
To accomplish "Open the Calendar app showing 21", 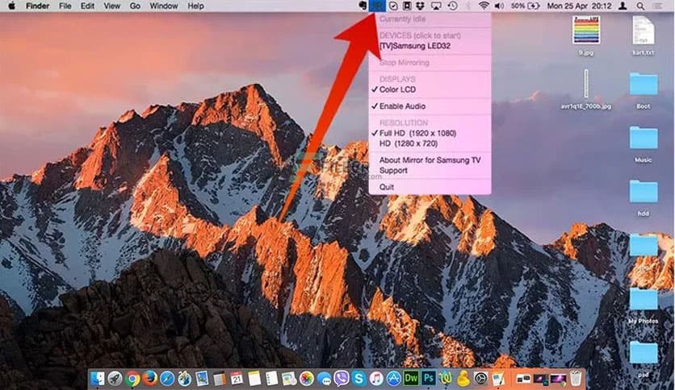I will [237, 379].
